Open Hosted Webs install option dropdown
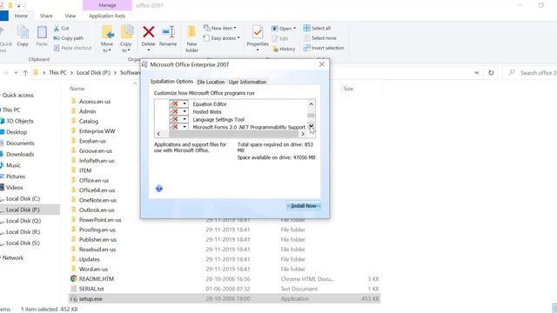 185,112
